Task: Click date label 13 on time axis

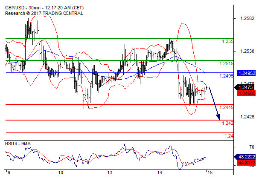Action: click(110, 172)
